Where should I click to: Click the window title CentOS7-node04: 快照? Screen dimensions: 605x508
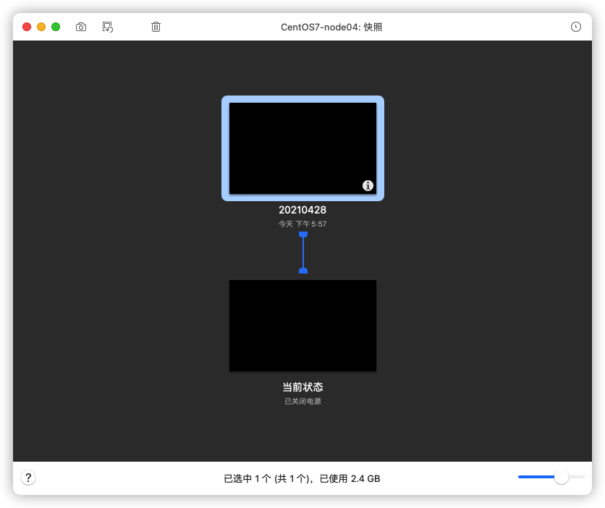[331, 27]
